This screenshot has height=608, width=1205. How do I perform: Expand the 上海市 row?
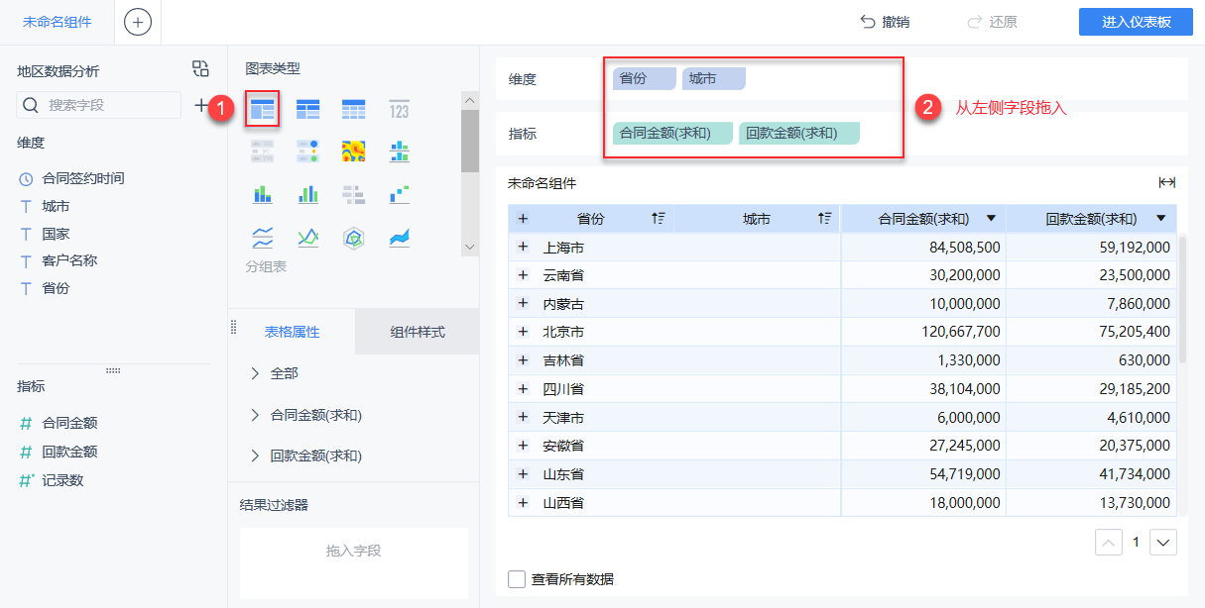coord(523,248)
